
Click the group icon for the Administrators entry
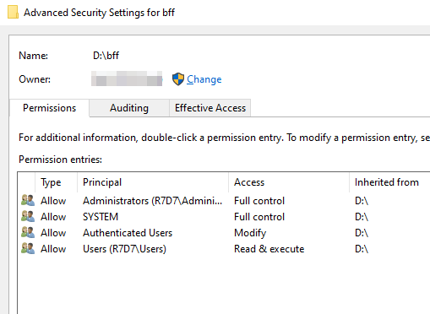[x=28, y=200]
